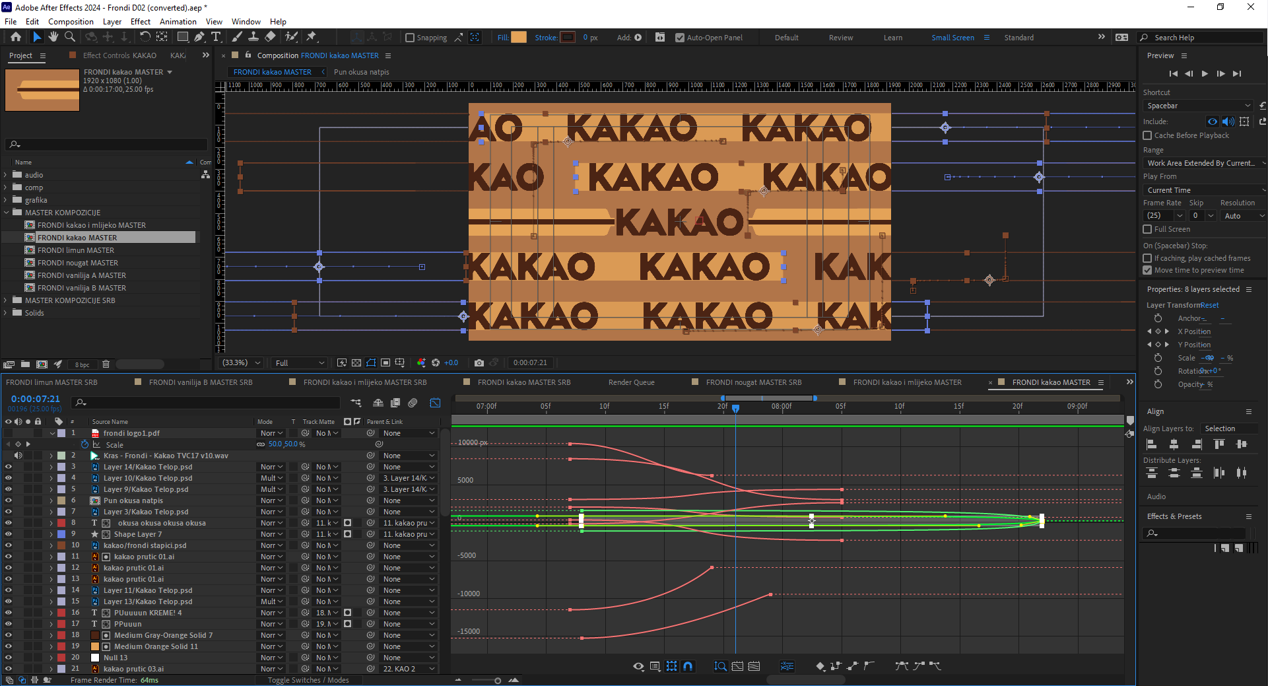Jump to last frame in Preview panel
The height and width of the screenshot is (686, 1268).
pyautogui.click(x=1237, y=74)
